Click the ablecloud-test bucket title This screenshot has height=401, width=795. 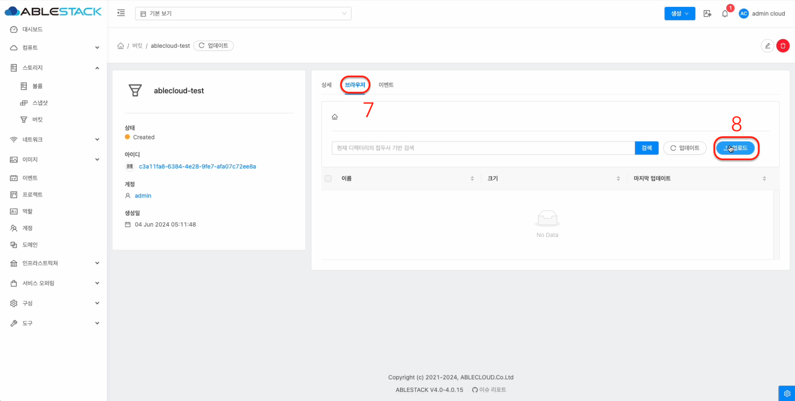[x=179, y=91]
